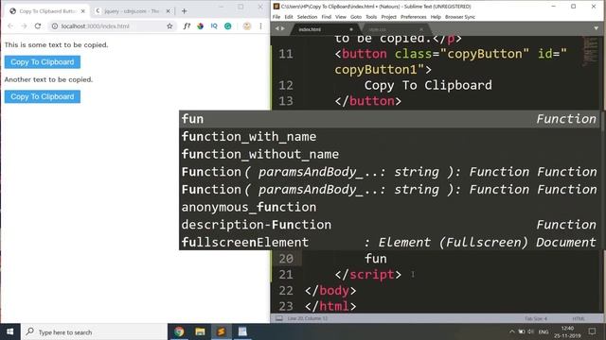Change Tab Size in status bar
This screenshot has height=340, width=606.
(x=536, y=319)
